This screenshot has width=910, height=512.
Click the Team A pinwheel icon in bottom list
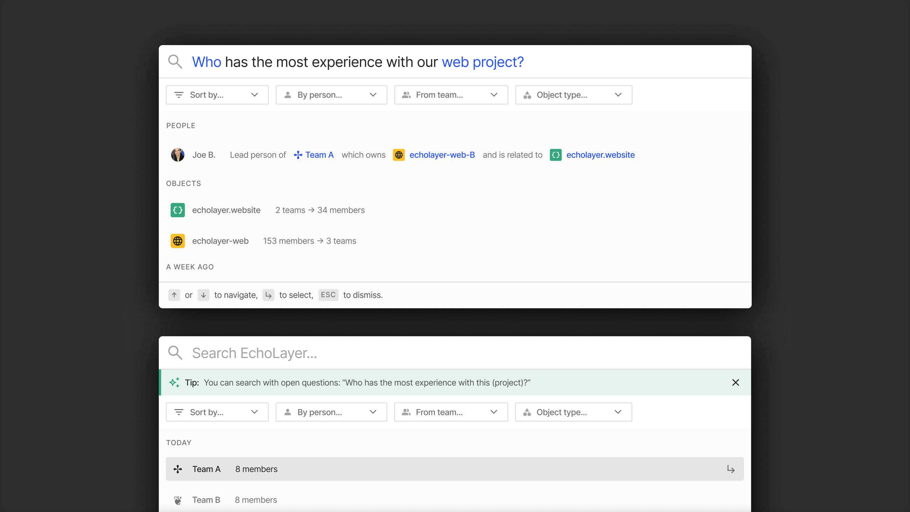(x=177, y=469)
